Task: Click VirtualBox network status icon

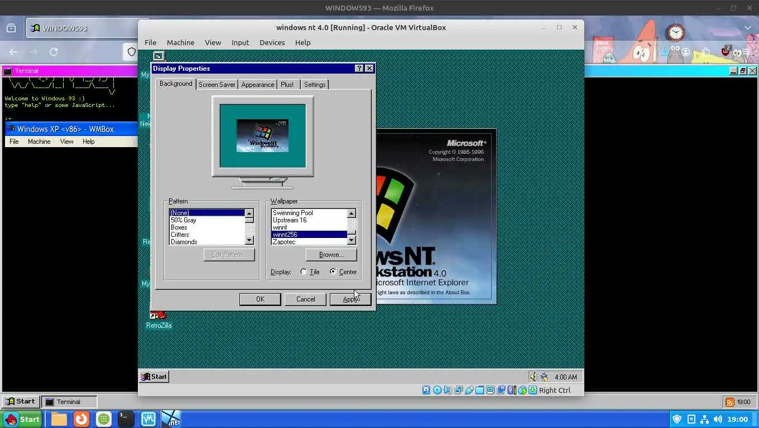Action: (x=458, y=390)
